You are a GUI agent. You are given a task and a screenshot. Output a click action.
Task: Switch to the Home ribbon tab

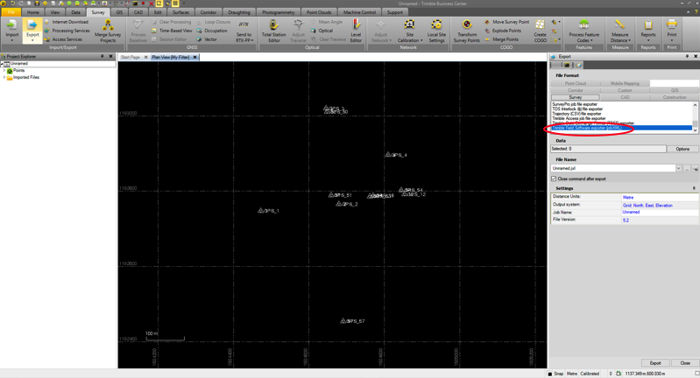pyautogui.click(x=33, y=12)
